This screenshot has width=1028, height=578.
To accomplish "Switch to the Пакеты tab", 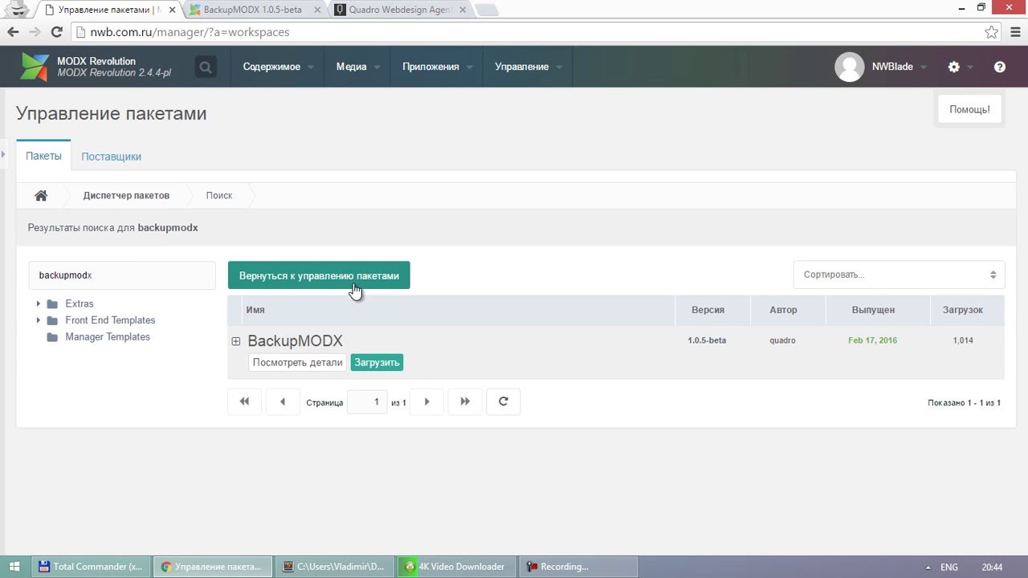I will click(43, 156).
